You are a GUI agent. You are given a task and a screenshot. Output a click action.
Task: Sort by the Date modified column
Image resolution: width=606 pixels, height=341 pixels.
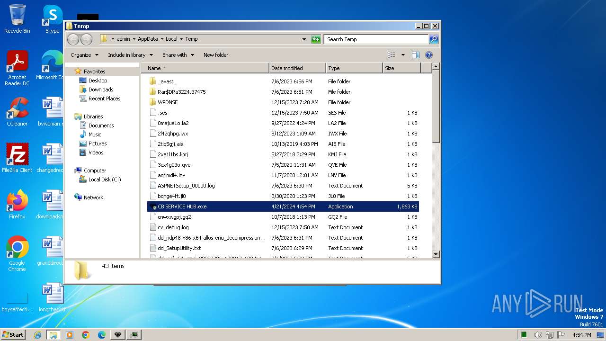[x=297, y=68]
